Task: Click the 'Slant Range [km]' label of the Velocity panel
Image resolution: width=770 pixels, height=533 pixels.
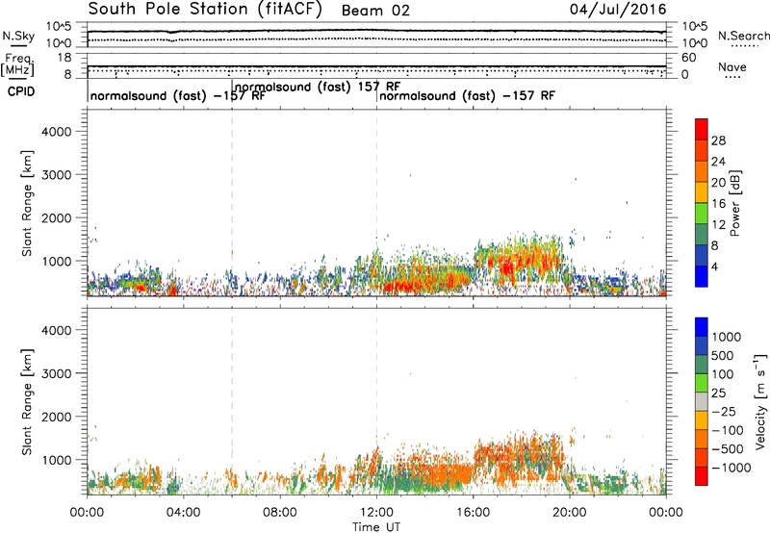Action: click(27, 402)
